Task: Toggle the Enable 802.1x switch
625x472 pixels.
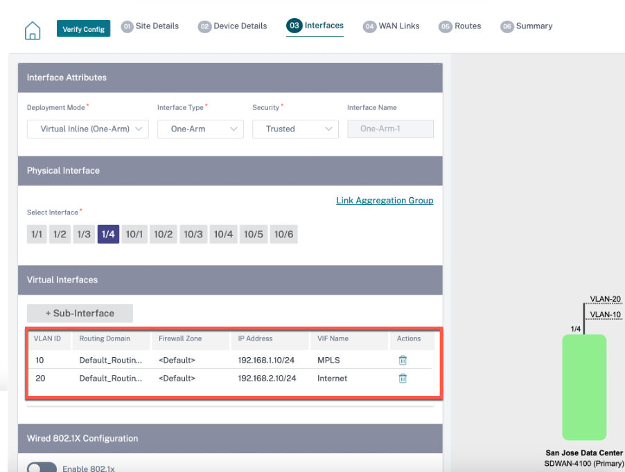Action: point(42,468)
